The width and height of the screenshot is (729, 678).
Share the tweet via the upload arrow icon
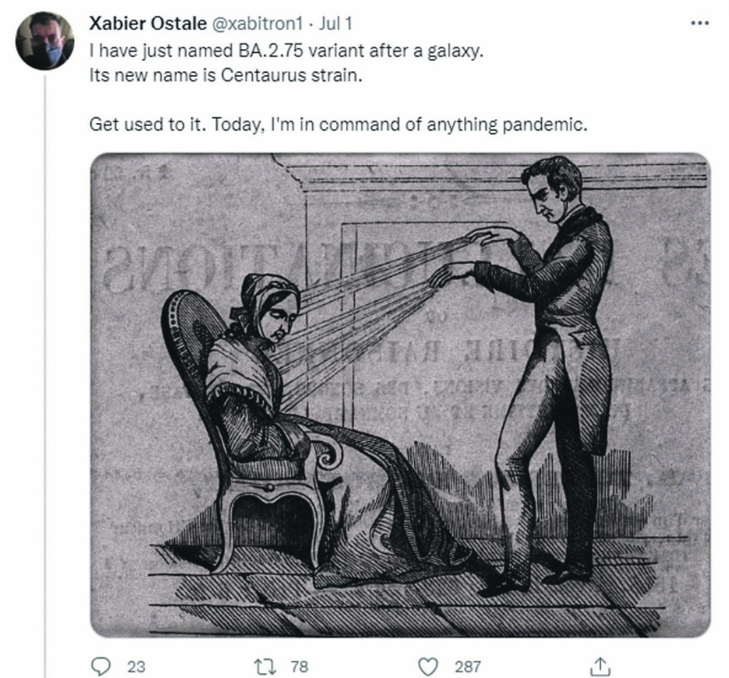[600, 667]
